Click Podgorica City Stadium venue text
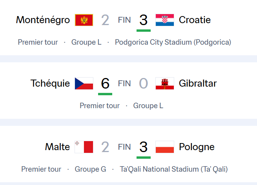Image resolution: width=257 pixels, height=185 pixels. (173, 42)
